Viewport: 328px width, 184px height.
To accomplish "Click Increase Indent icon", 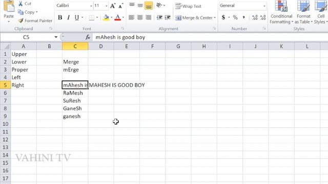I will point(168,17).
